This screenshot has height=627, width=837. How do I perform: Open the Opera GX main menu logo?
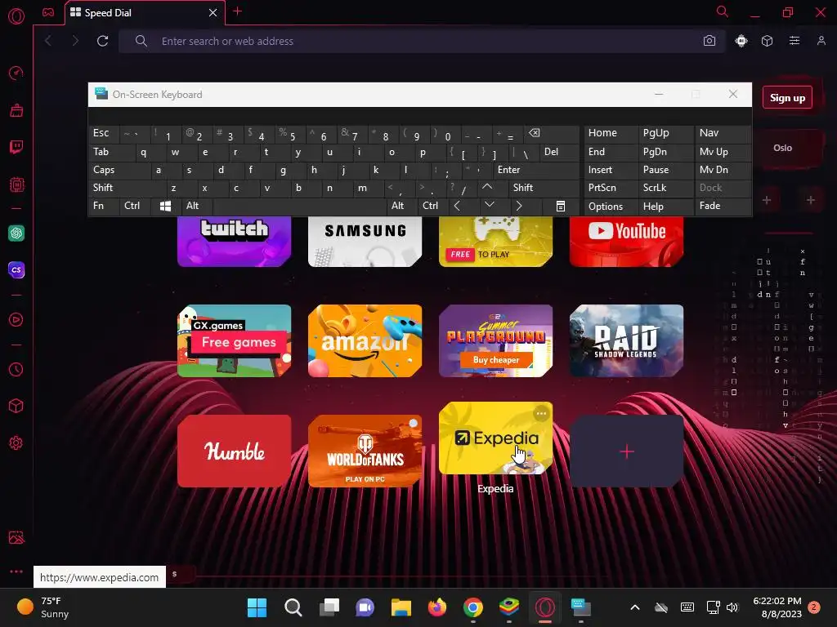click(x=16, y=16)
